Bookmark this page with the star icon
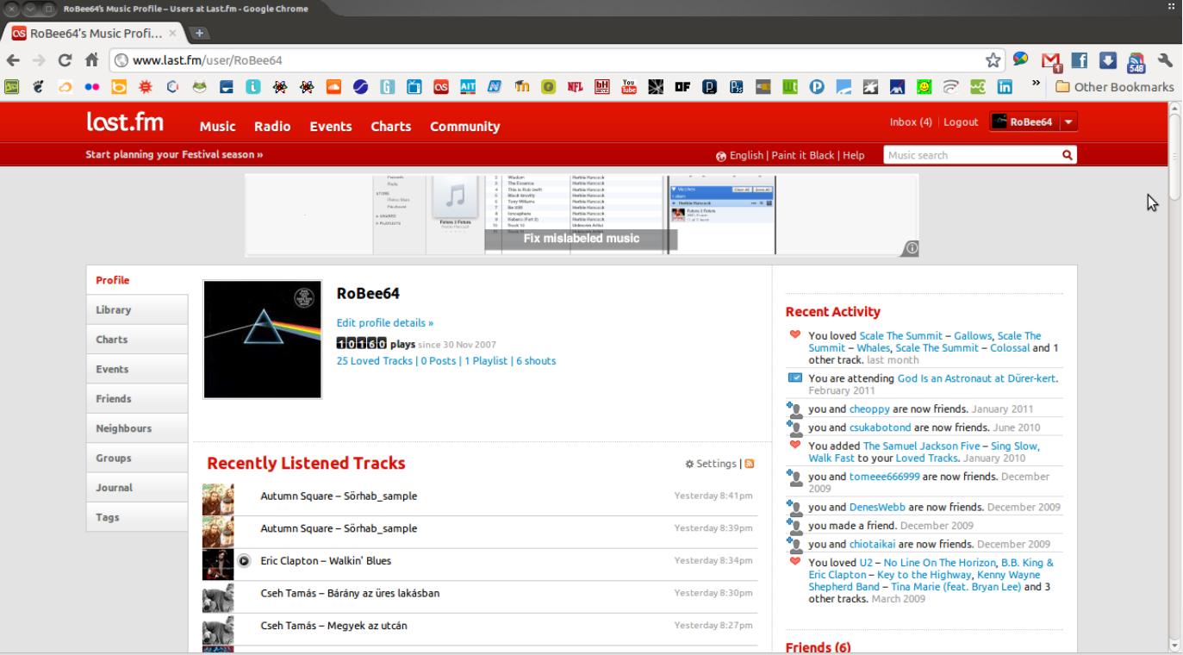 [x=995, y=60]
